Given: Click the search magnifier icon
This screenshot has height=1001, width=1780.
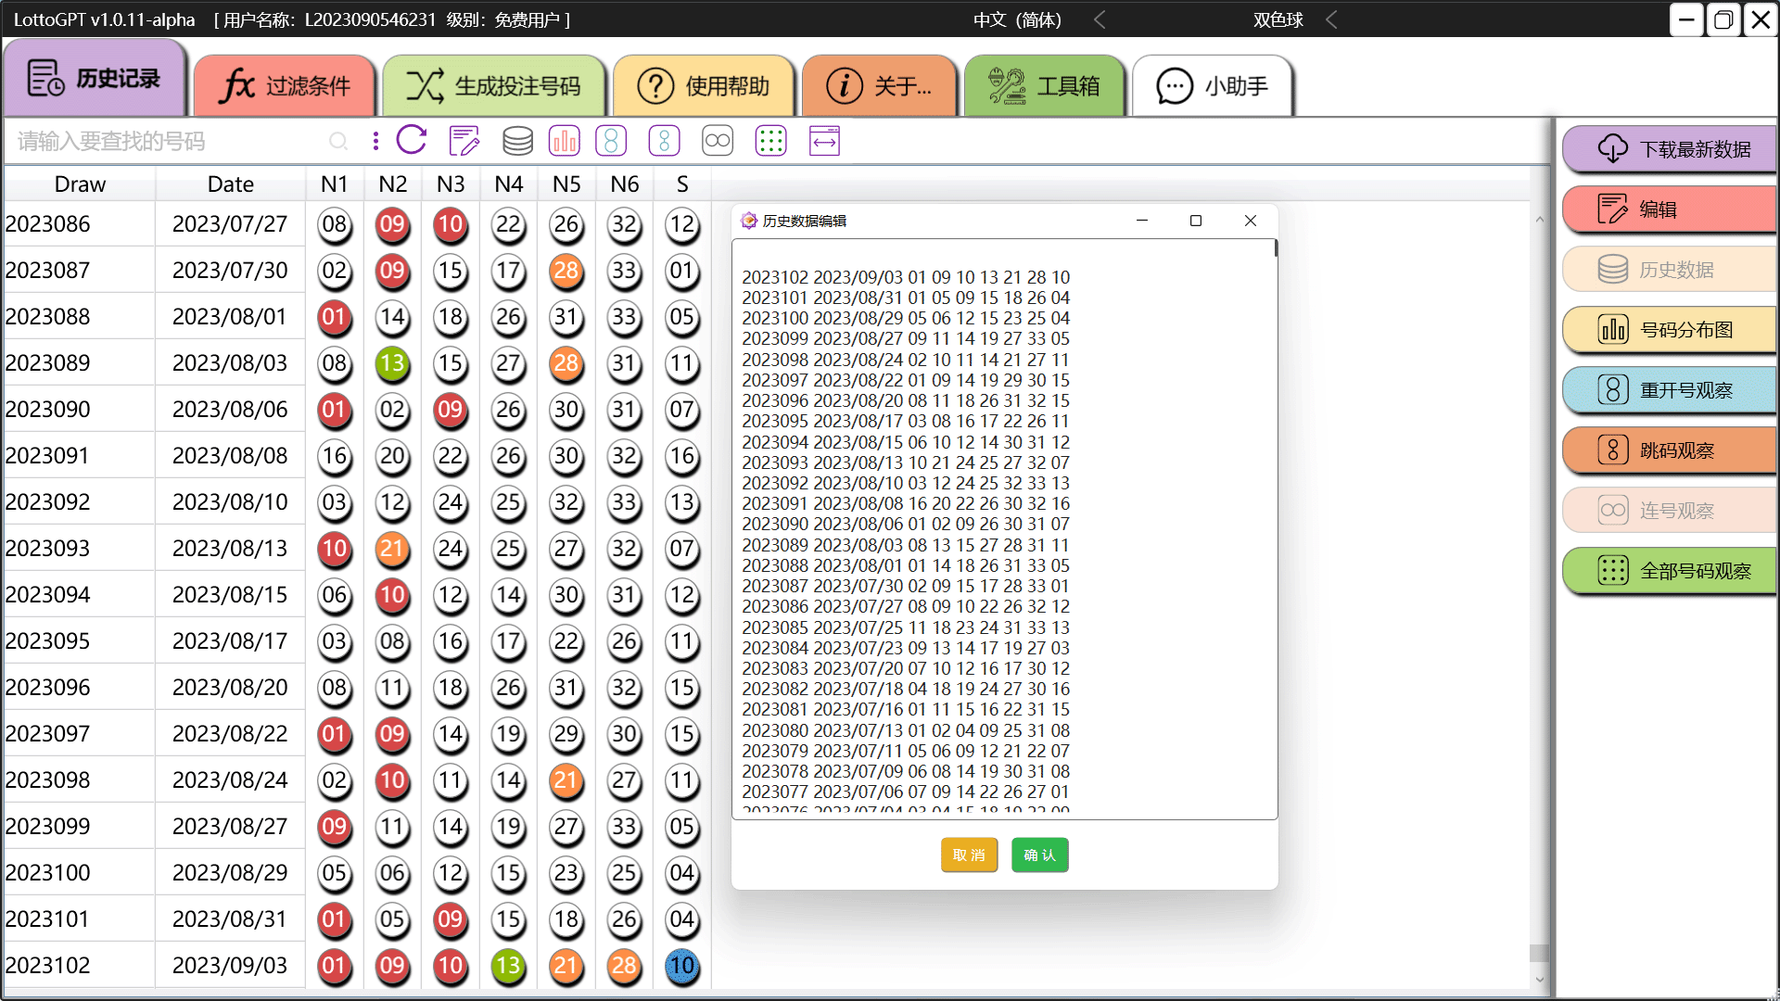Looking at the screenshot, I should (x=338, y=141).
